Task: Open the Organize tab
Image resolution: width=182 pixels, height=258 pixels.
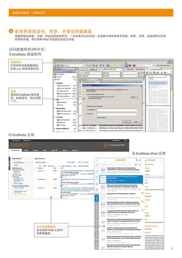Action: tap(35, 150)
